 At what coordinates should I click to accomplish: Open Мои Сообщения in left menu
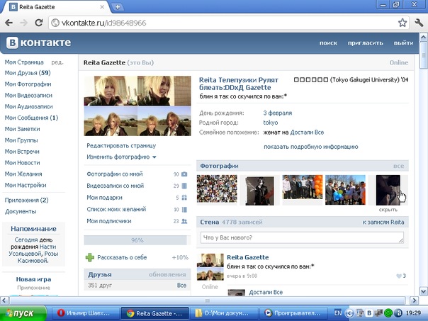31,118
